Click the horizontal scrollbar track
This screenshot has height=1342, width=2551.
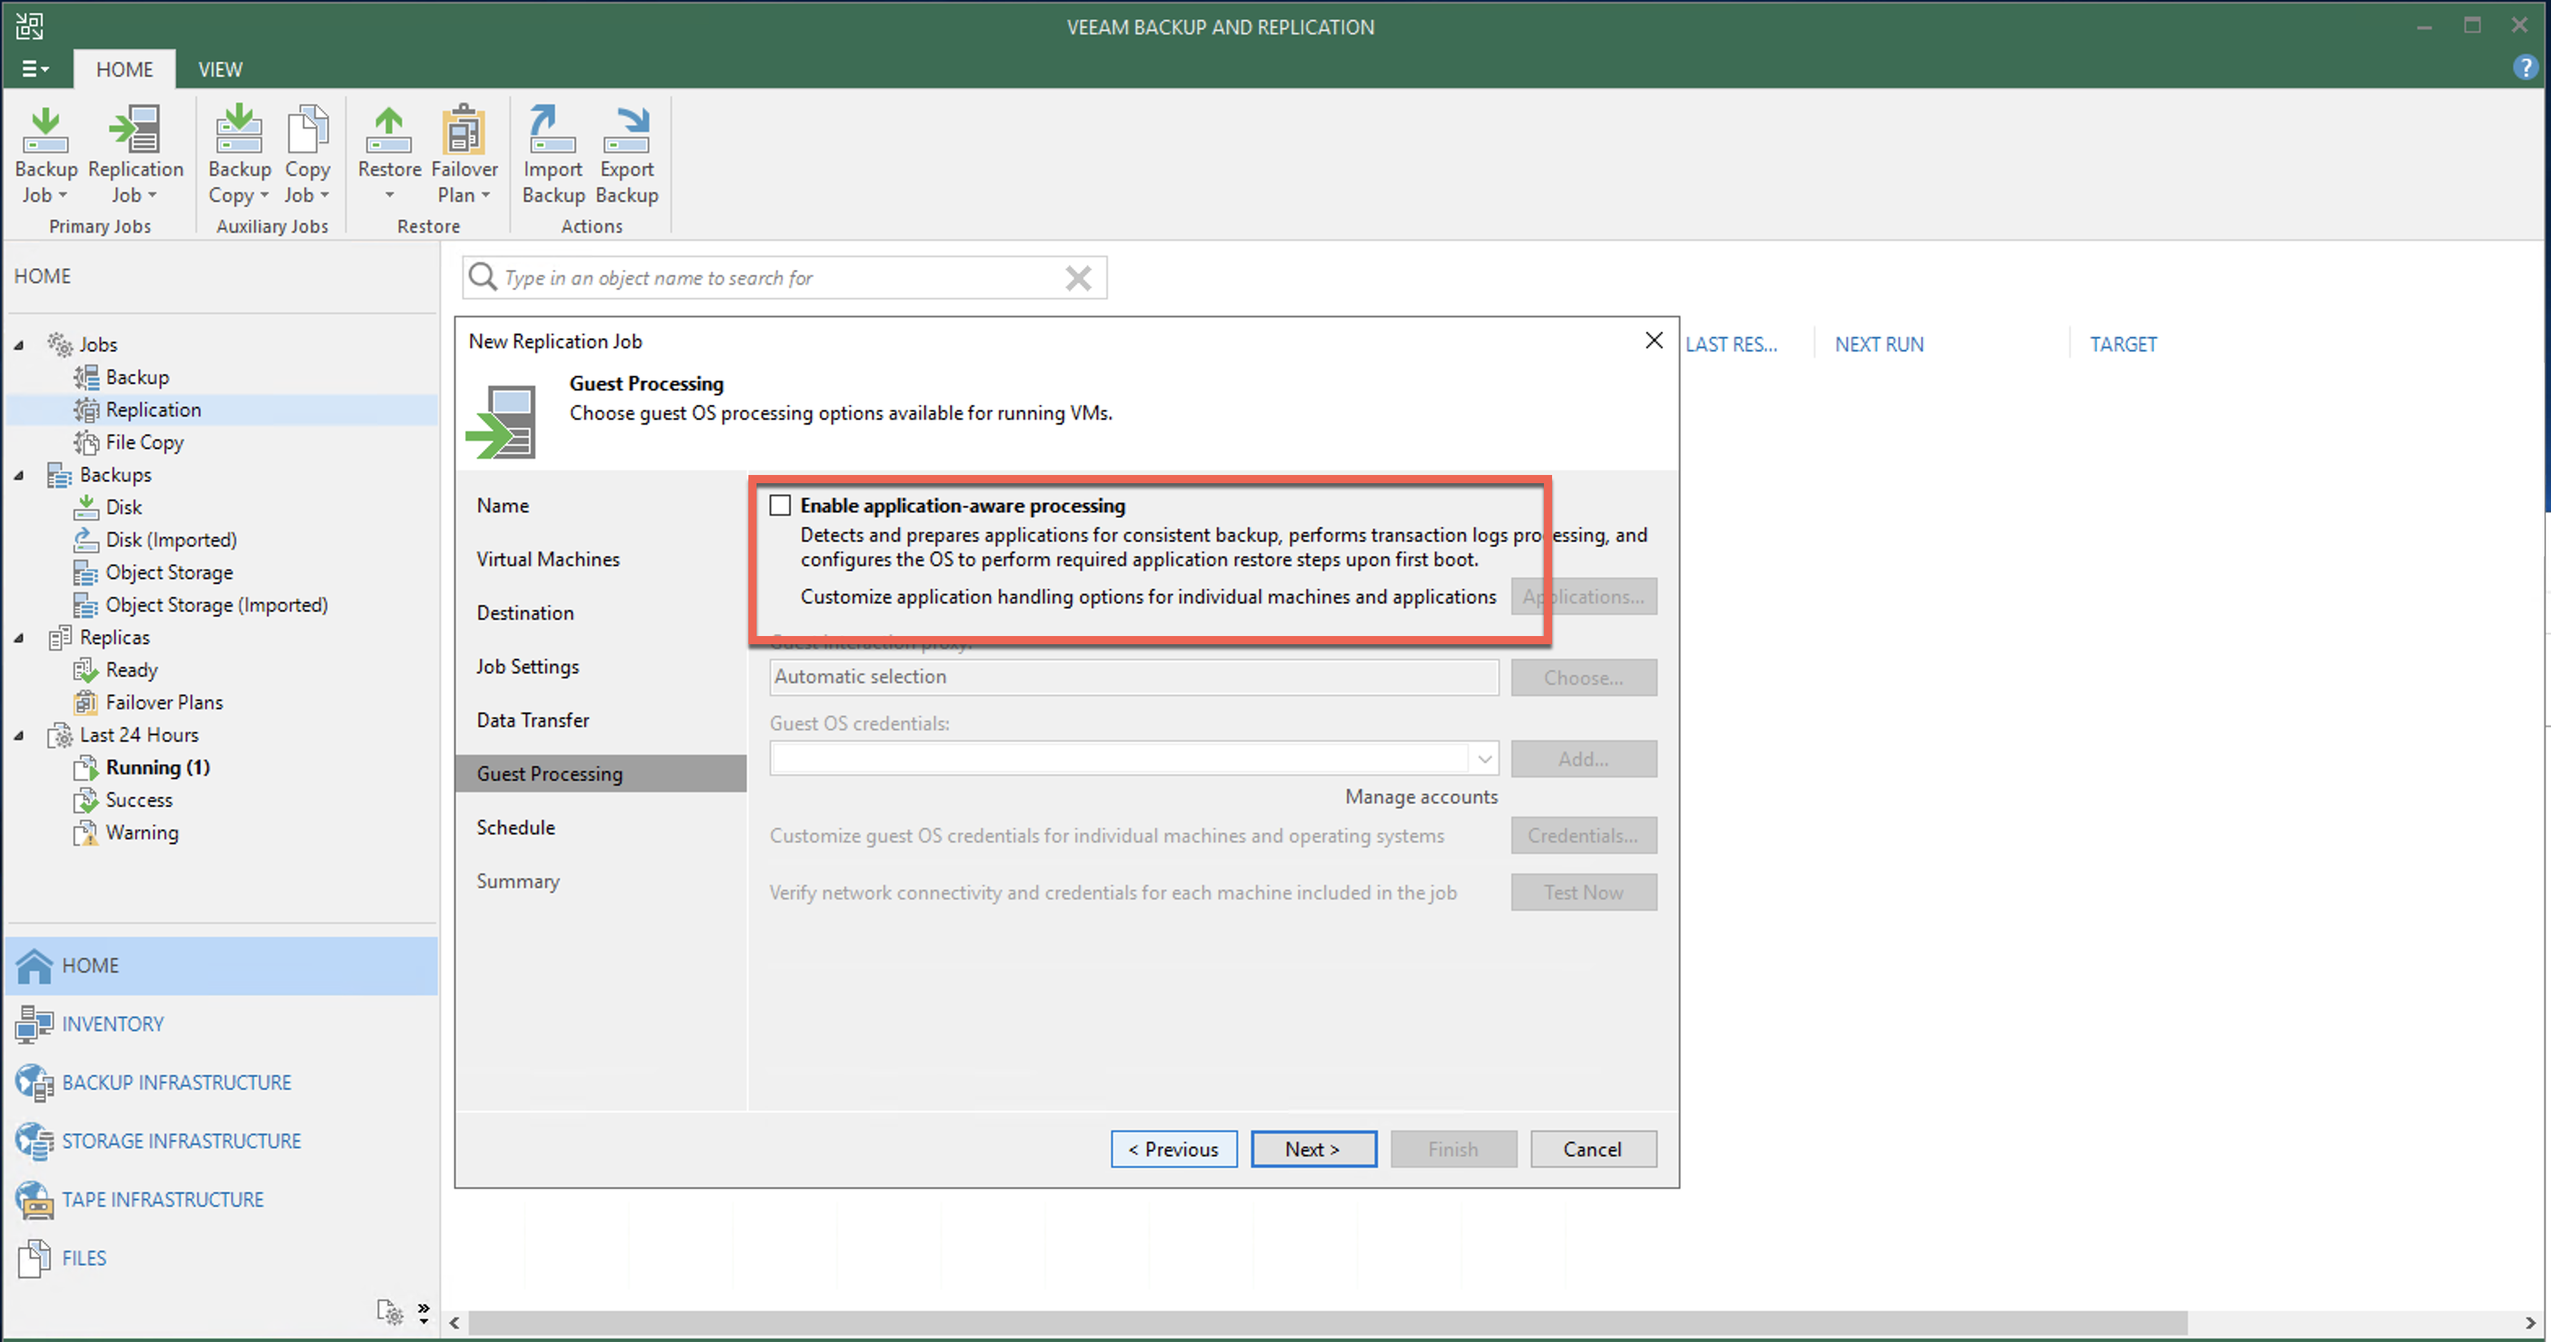click(2357, 1323)
